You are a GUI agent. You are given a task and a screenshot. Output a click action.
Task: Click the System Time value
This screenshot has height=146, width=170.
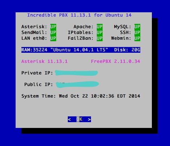(100, 96)
